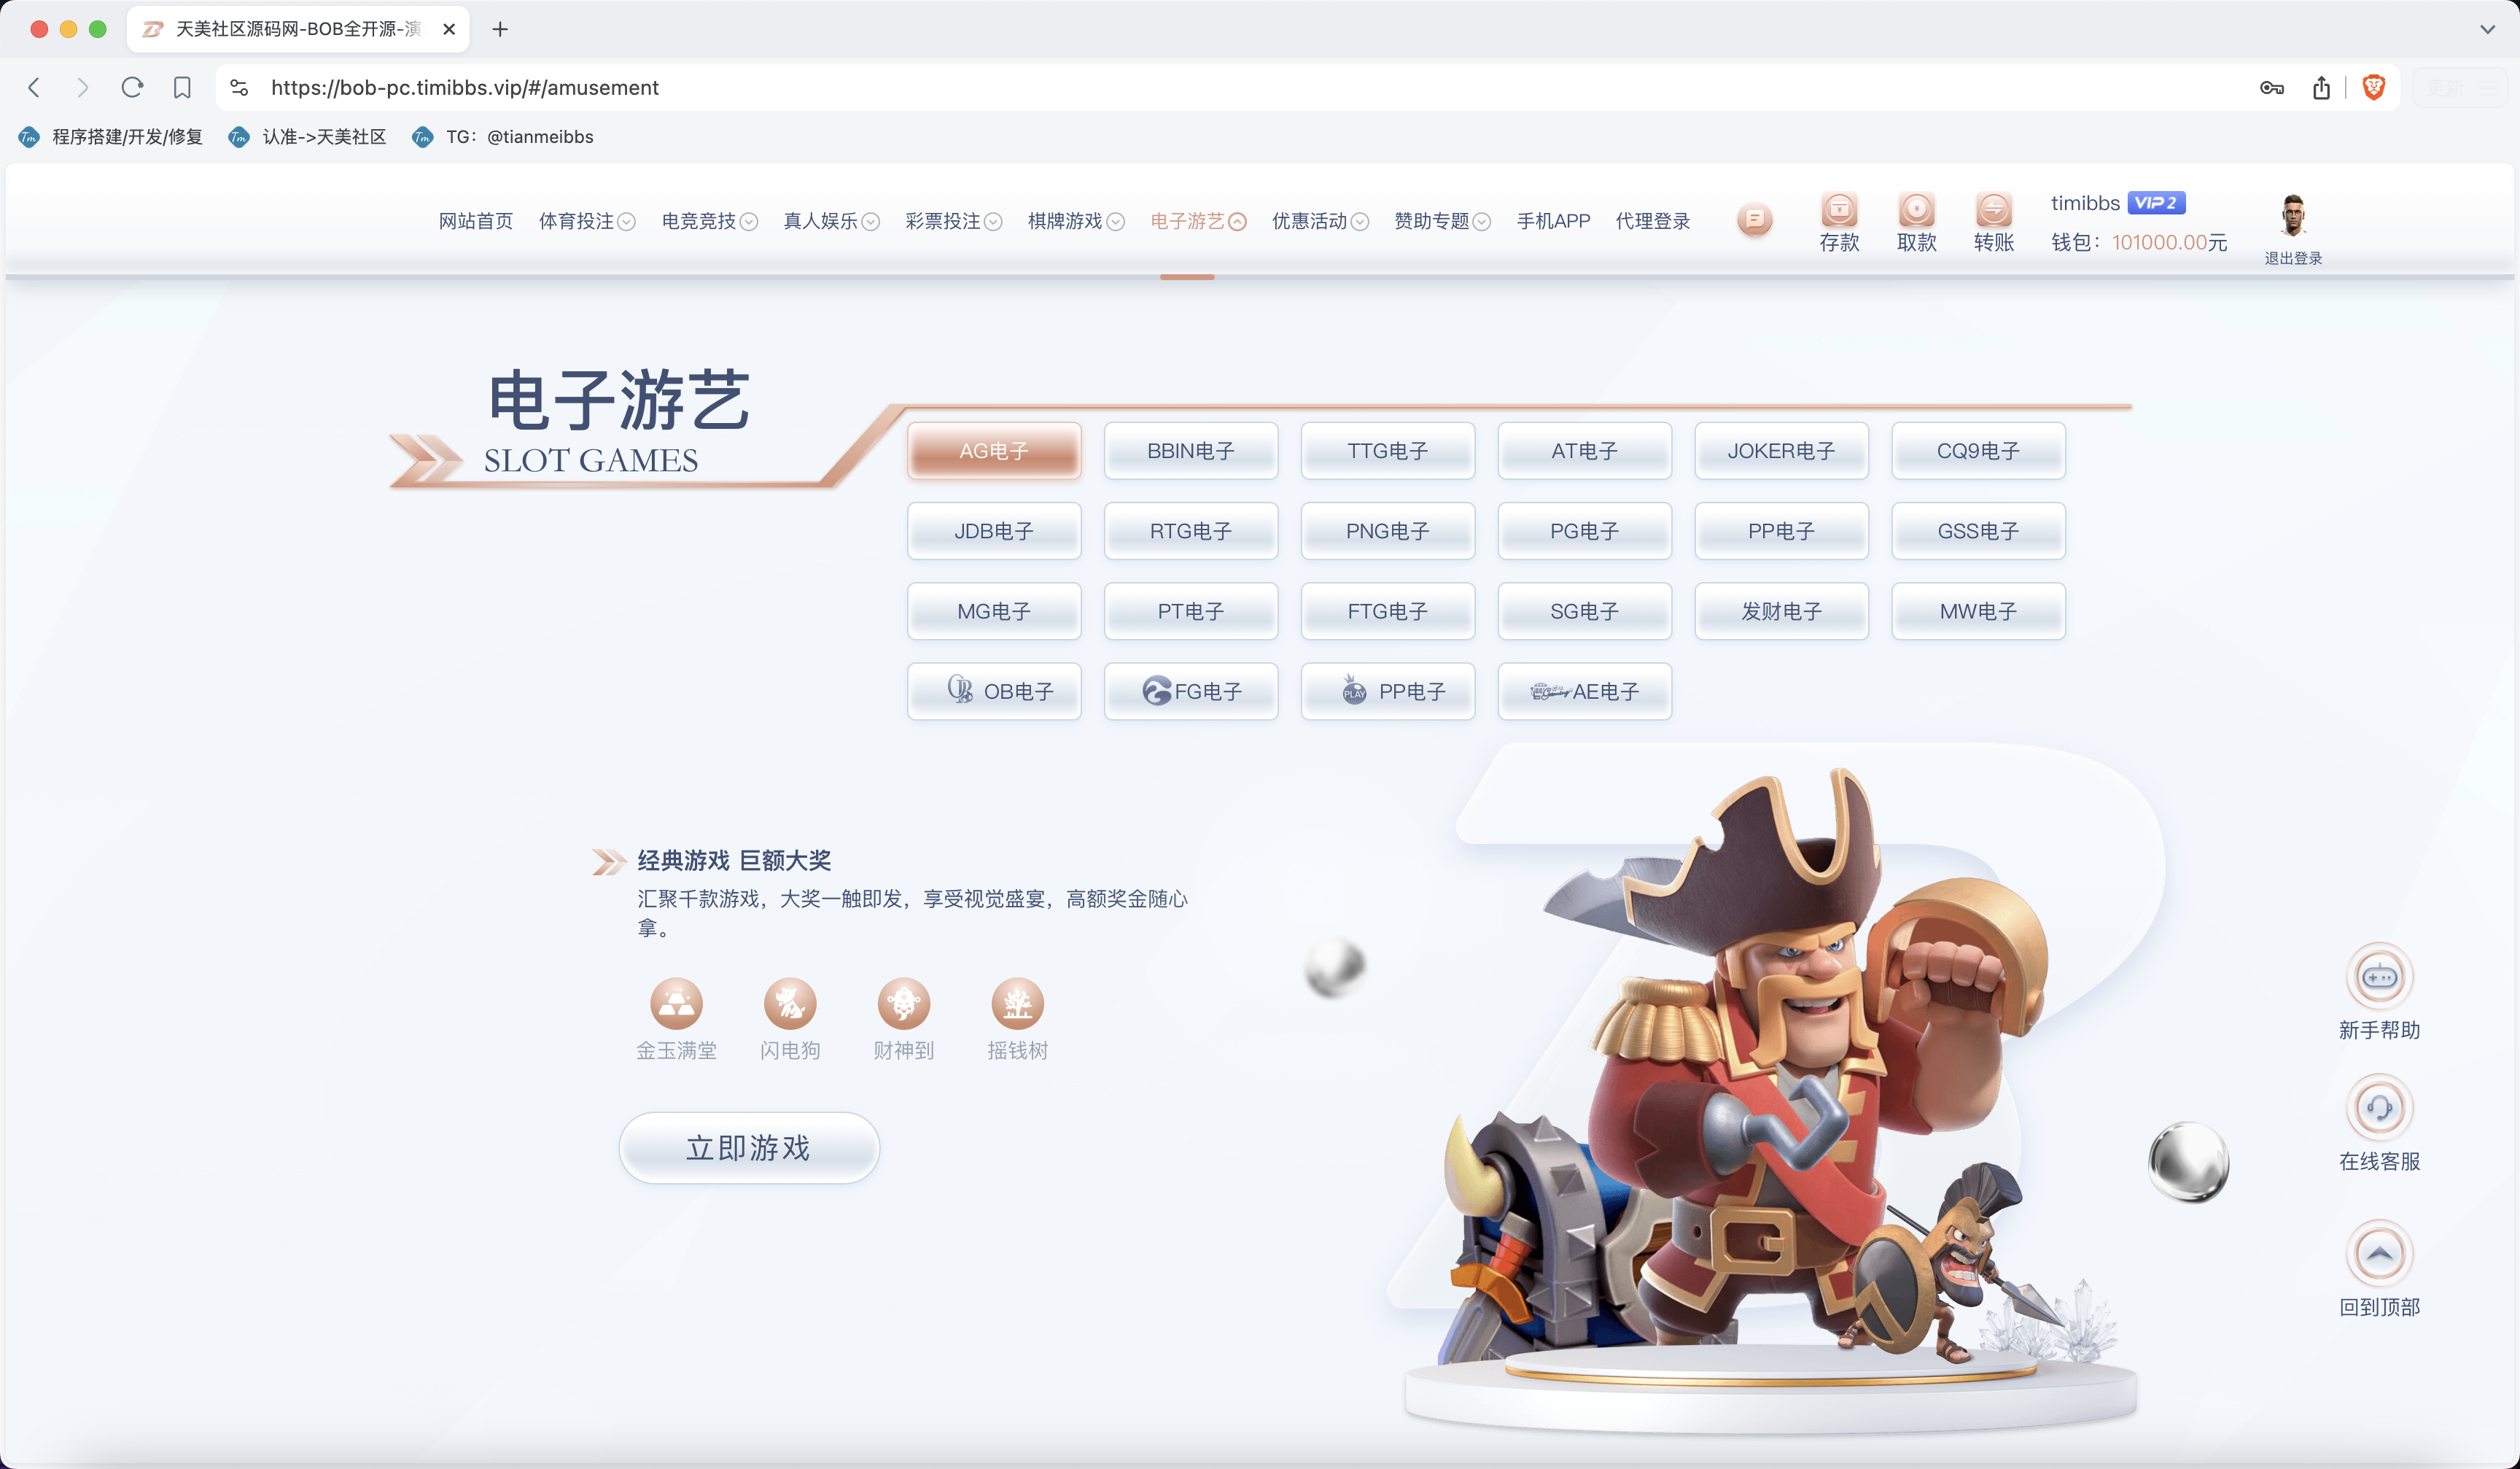Select AG电子 provider tab

coord(994,451)
